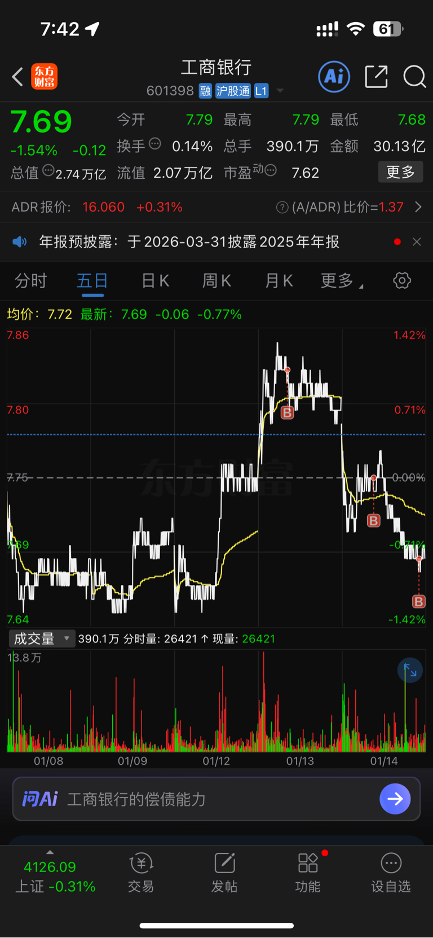Tap the speaker announcement icon
The image size is (433, 938).
click(20, 242)
